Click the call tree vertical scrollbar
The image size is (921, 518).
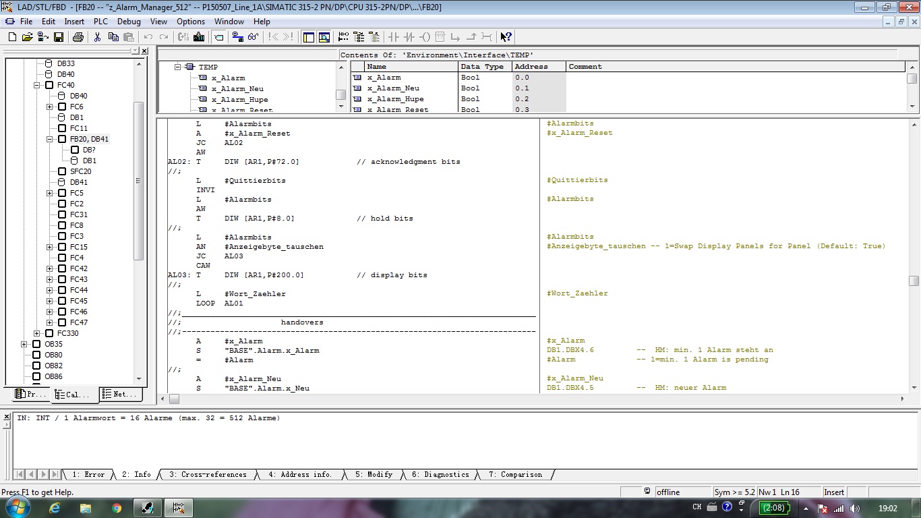click(139, 221)
